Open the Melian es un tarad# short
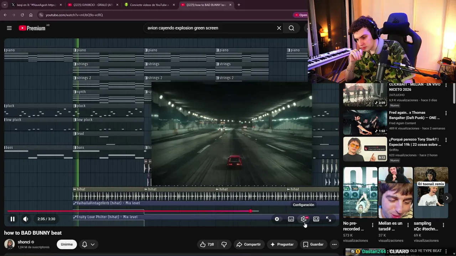The width and height of the screenshot is (456, 256). (x=395, y=192)
